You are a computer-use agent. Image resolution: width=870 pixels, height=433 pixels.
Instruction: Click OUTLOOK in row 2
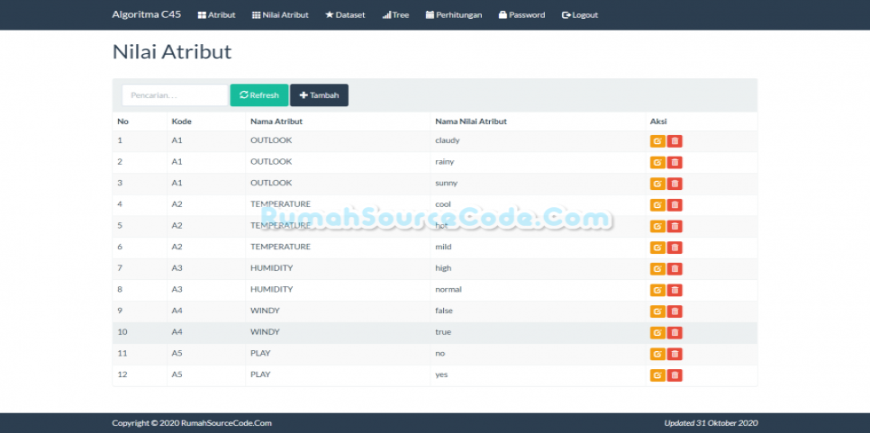271,162
